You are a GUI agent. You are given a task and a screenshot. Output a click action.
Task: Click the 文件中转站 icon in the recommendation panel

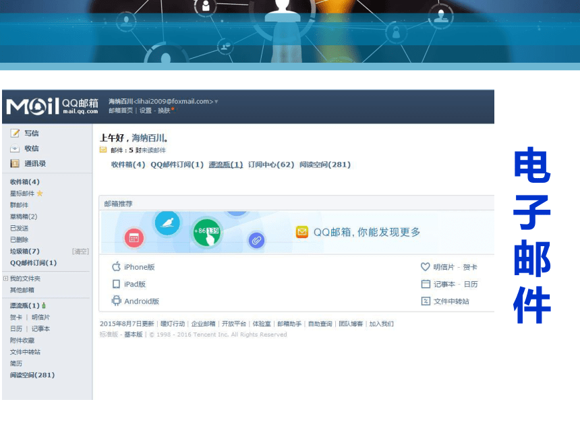[426, 301]
